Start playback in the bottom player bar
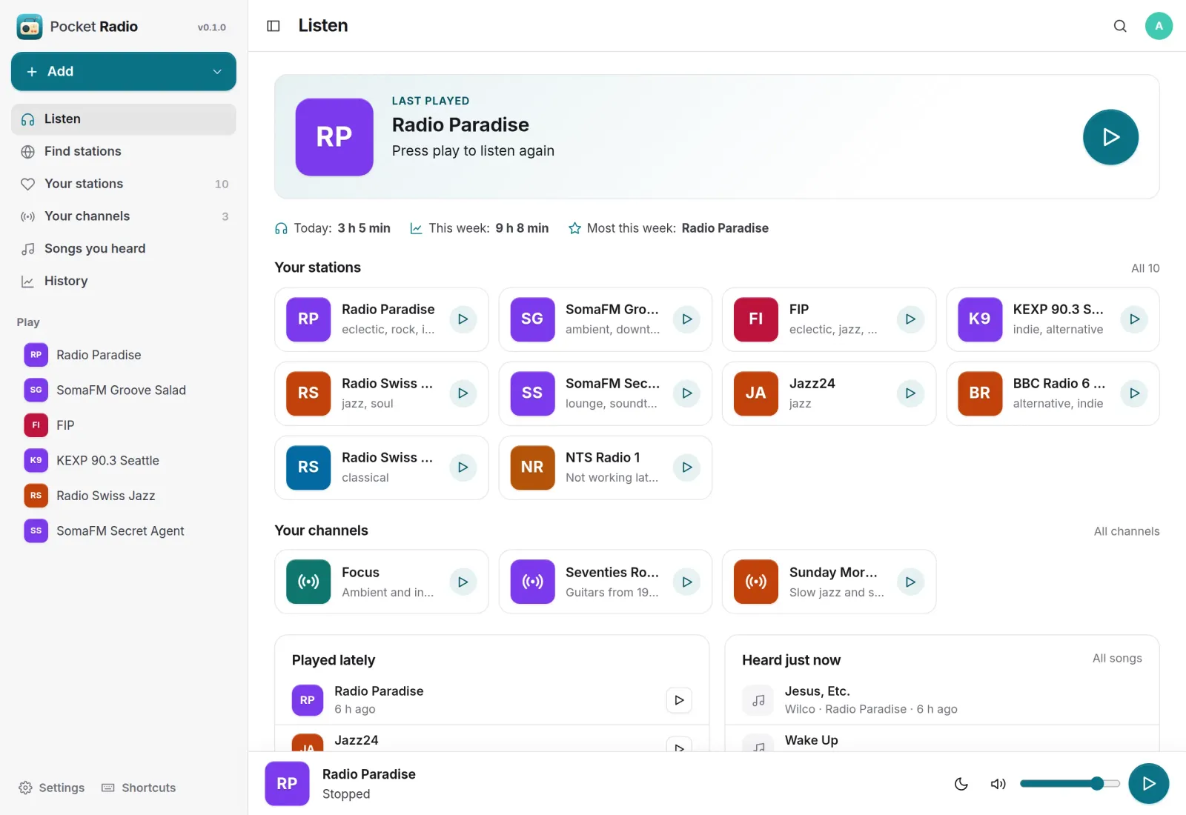The image size is (1186, 815). (x=1148, y=784)
